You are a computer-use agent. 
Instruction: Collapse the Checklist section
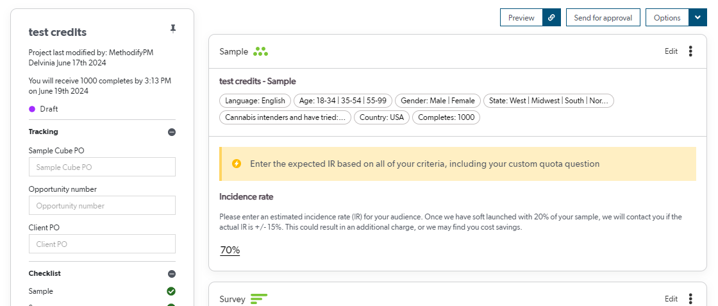pyautogui.click(x=171, y=273)
